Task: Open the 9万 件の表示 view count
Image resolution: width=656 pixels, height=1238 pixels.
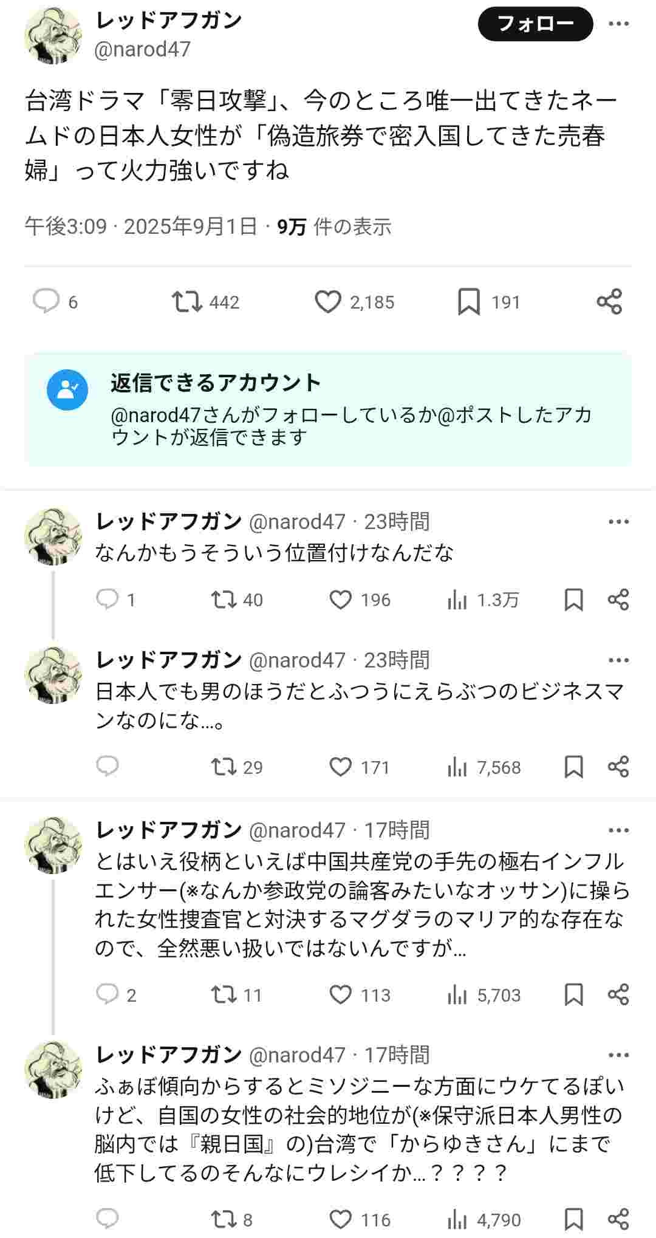Action: pos(333,227)
